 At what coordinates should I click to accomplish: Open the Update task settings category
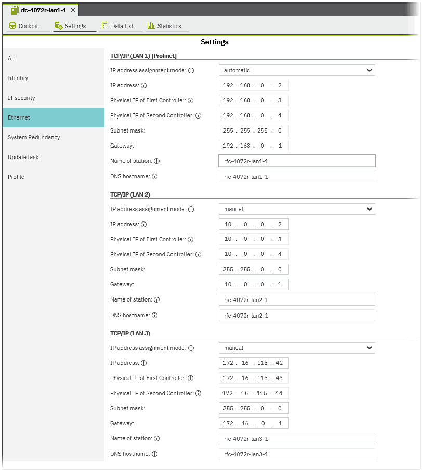pos(54,157)
